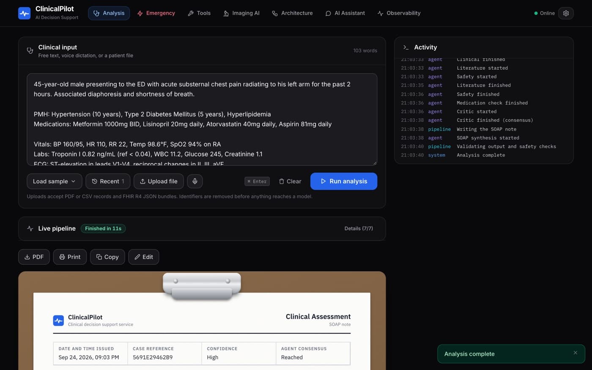Click the terminal icon next to Activity
592x370 pixels.
(x=406, y=47)
